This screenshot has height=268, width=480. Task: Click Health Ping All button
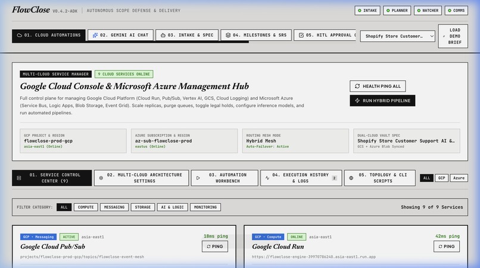378,86
